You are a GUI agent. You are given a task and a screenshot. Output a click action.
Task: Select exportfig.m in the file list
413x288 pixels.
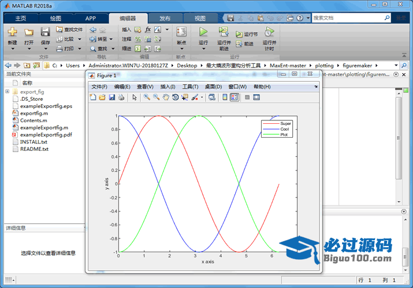[34, 113]
